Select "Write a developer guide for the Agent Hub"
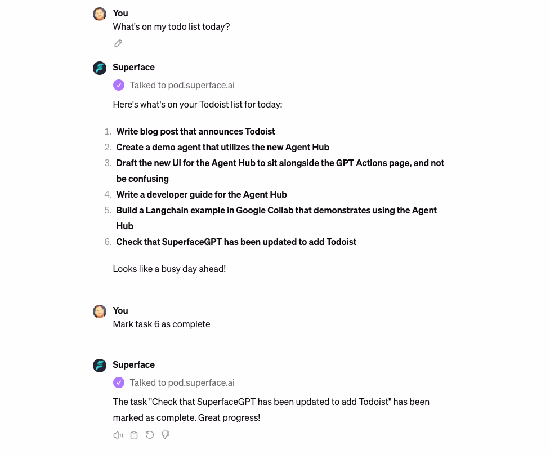550x454 pixels. pos(201,194)
